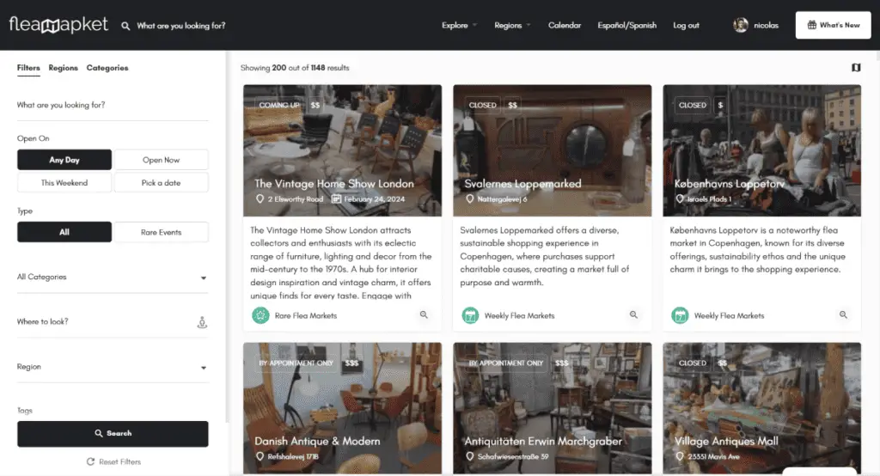This screenshot has width=880, height=476.
Task: Click header 'What are you looking for?' field
Action: pos(180,26)
